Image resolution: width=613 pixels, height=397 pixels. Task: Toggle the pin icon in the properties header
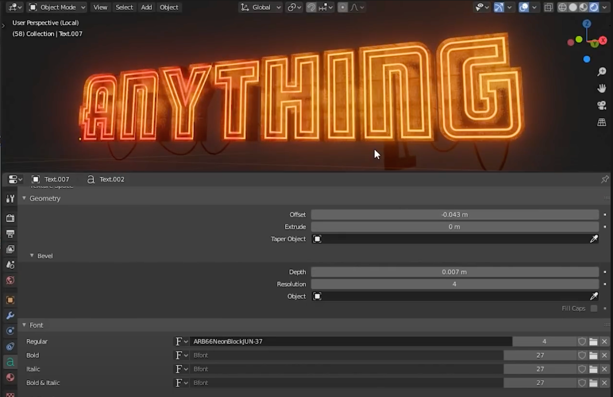tap(605, 179)
